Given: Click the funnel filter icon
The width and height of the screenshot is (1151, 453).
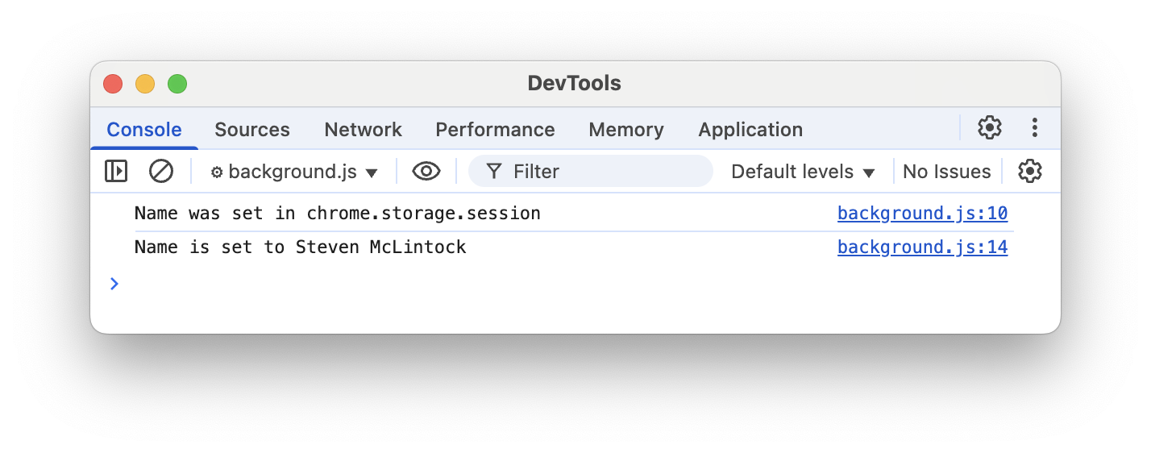Looking at the screenshot, I should click(x=494, y=172).
